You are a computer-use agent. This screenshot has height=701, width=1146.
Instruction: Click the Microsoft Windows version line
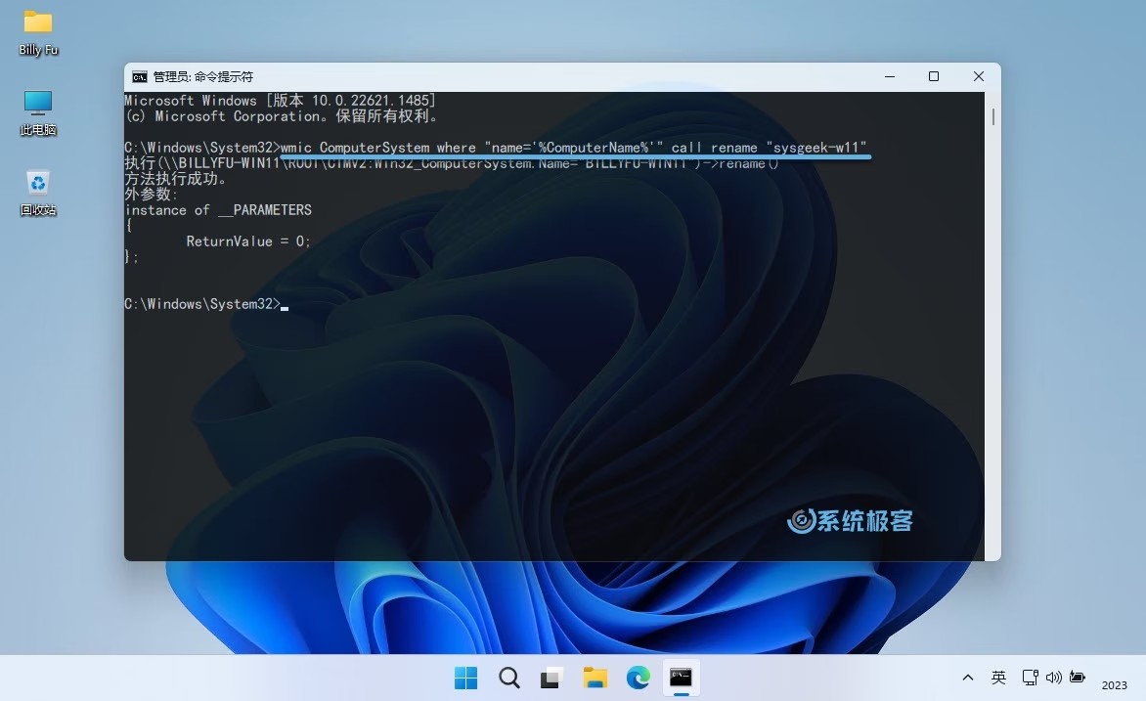click(x=280, y=100)
